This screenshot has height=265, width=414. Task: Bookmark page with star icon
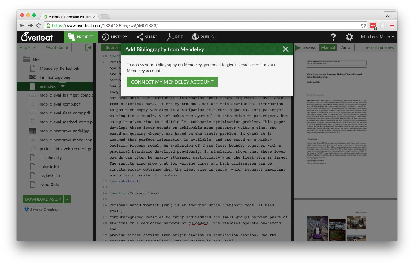pyautogui.click(x=363, y=26)
